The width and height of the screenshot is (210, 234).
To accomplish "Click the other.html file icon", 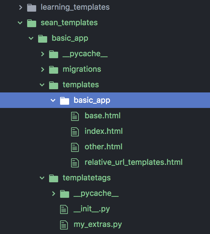I will coord(75,147).
